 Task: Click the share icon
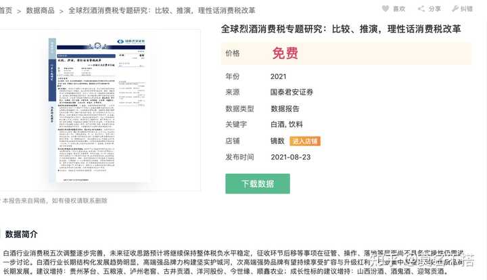pos(421,9)
